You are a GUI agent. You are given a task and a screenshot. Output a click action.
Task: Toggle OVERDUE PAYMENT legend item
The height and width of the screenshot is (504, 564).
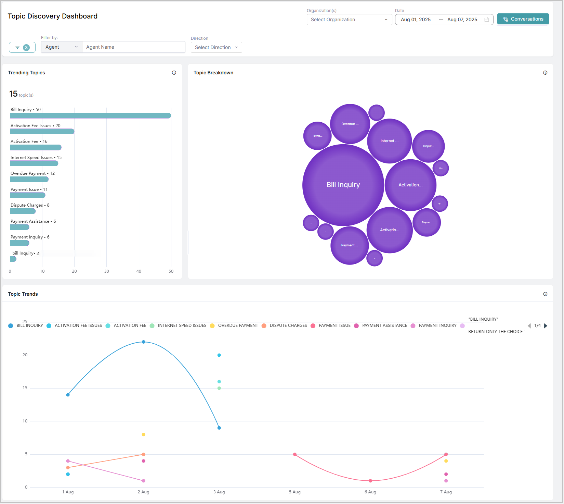234,325
